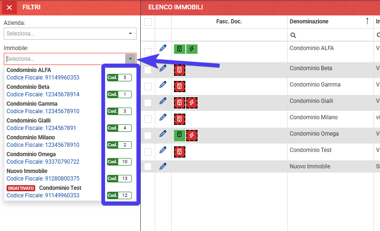The image size is (380, 231).
Task: Check the Condominio Test row checkbox
Action: [x=148, y=152]
